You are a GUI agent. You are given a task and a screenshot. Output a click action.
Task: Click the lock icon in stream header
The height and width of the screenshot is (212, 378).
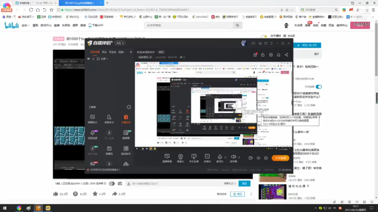point(263,55)
